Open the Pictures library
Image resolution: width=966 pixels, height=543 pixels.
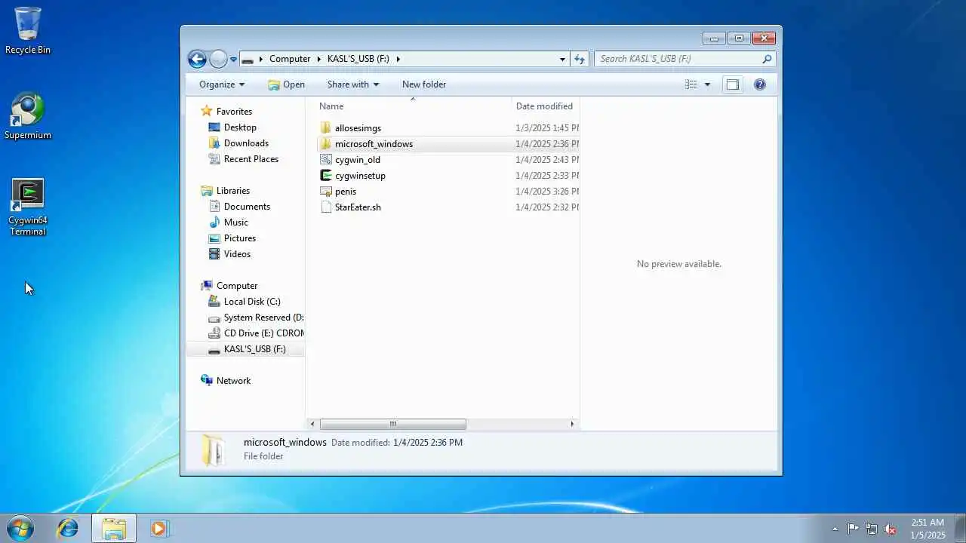tap(239, 238)
